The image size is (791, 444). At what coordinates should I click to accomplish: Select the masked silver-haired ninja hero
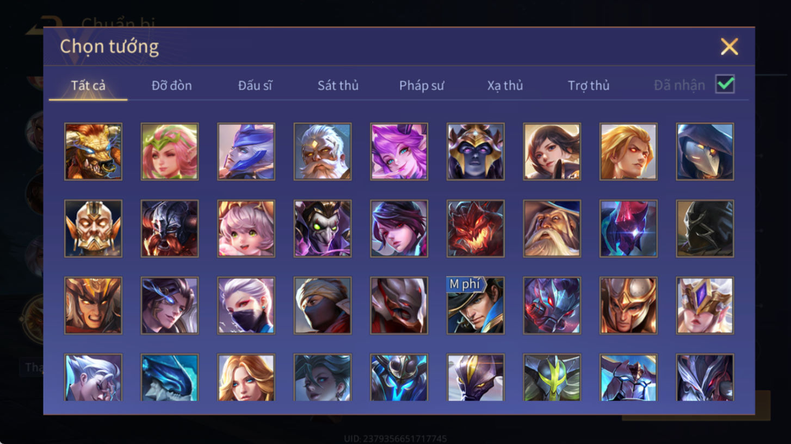tap(246, 305)
